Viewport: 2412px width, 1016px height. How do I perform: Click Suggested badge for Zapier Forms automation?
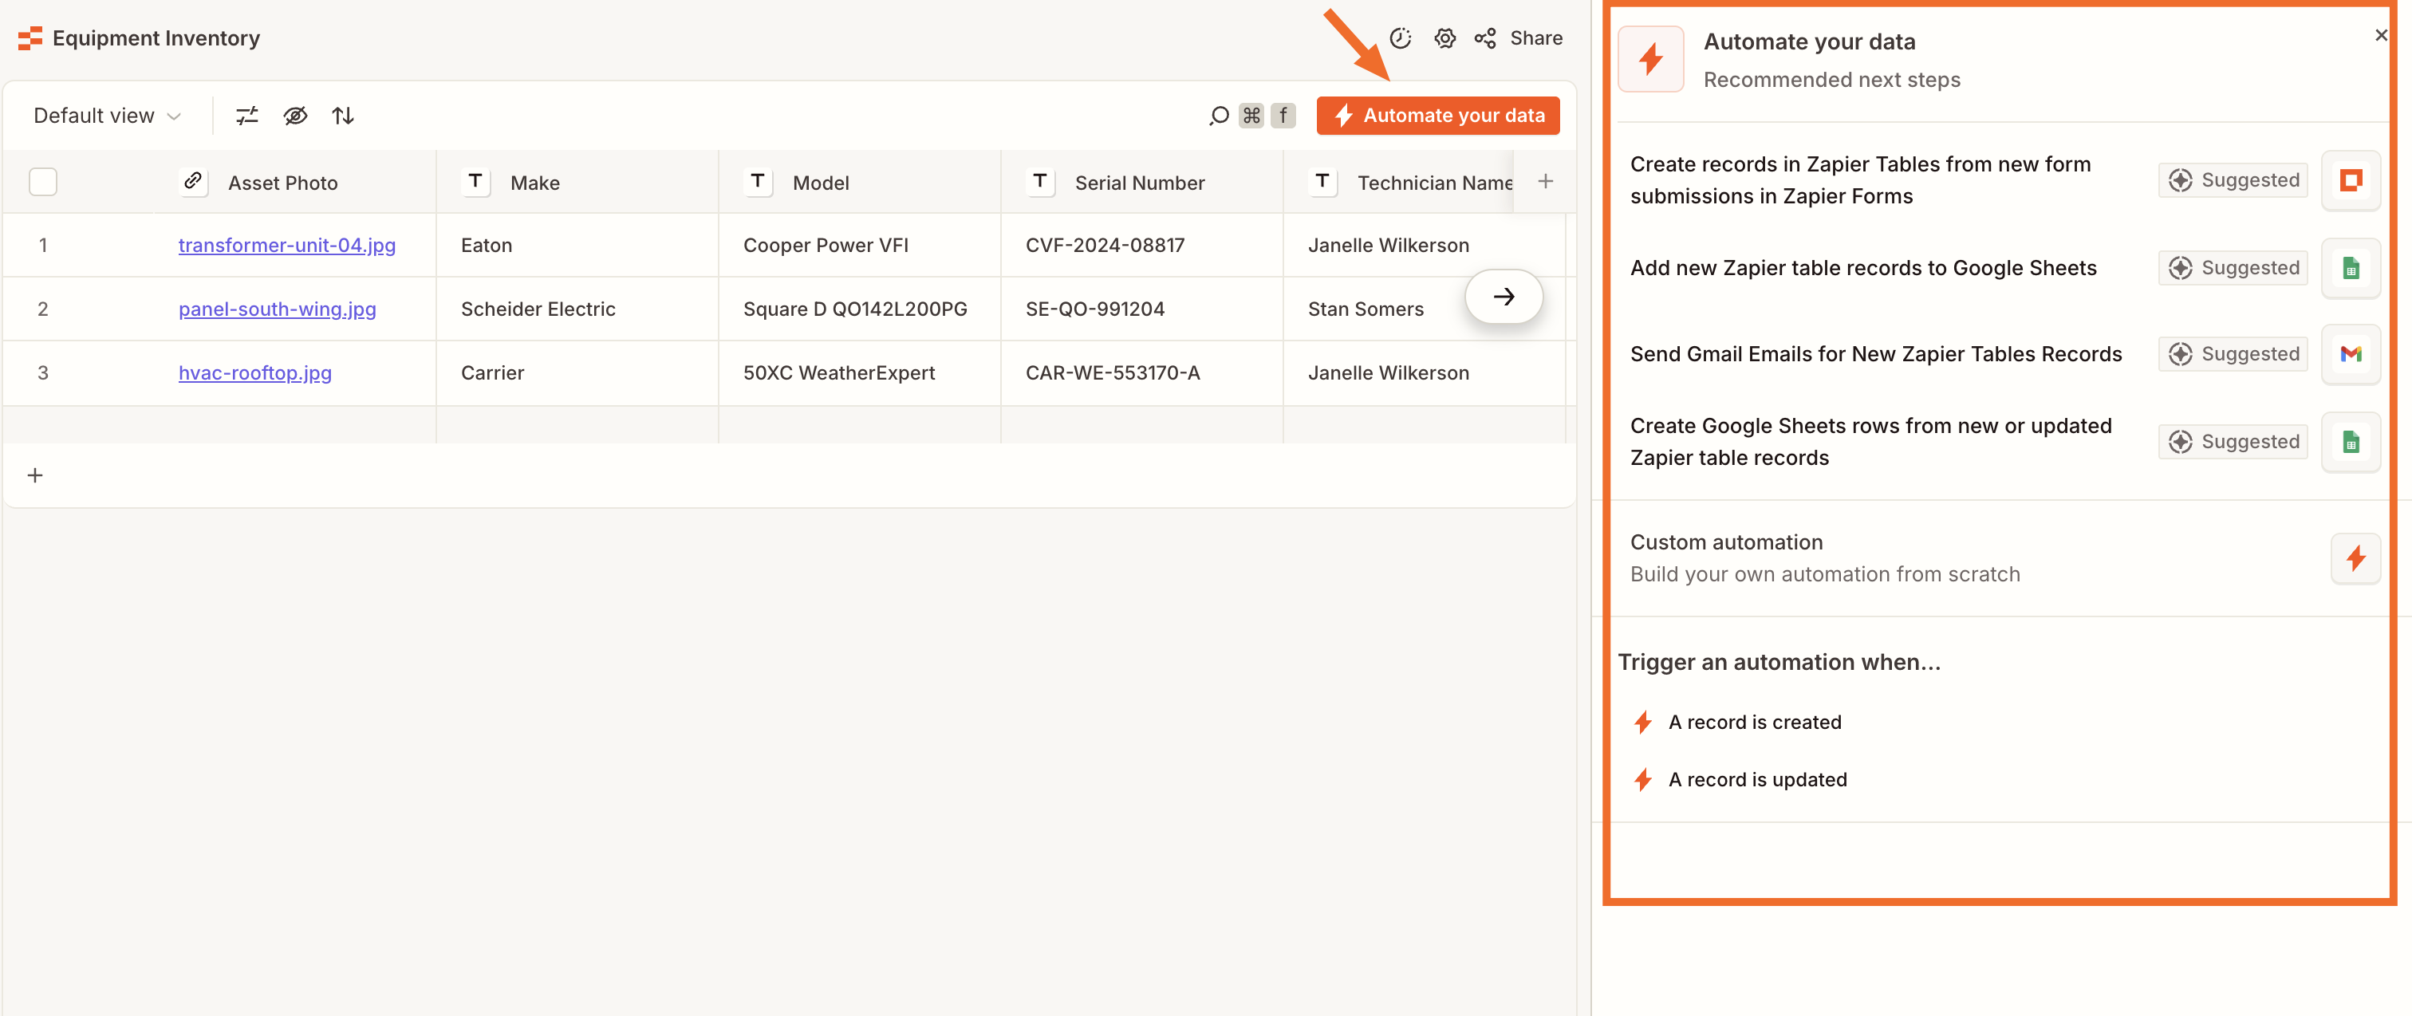tap(2233, 179)
